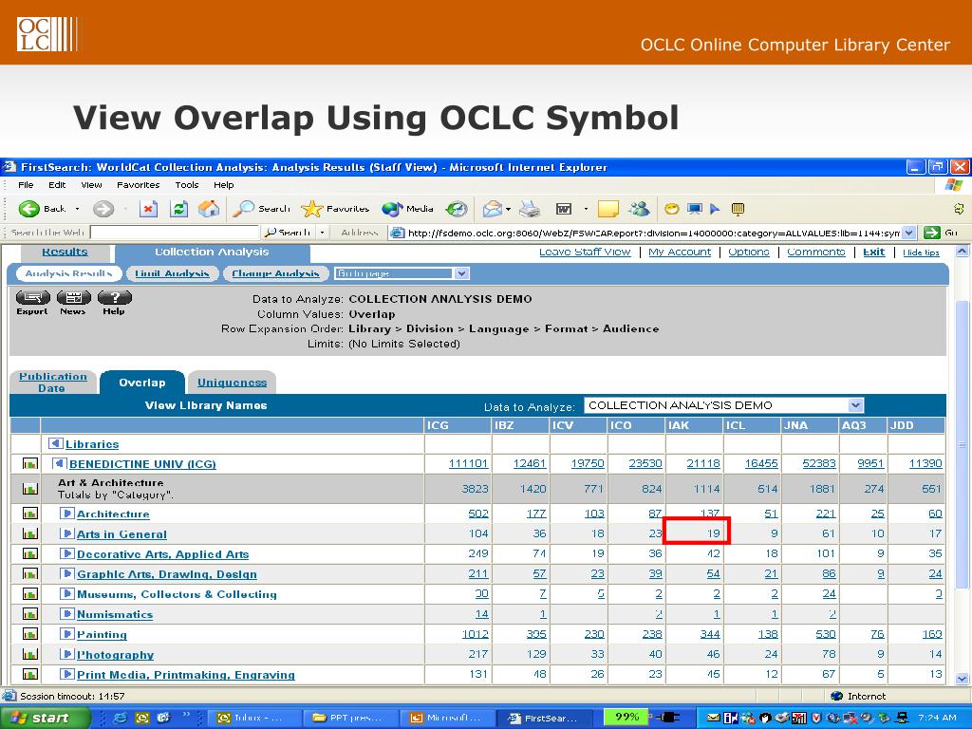Open Favorites star in the toolbar
The height and width of the screenshot is (729, 972).
[335, 209]
